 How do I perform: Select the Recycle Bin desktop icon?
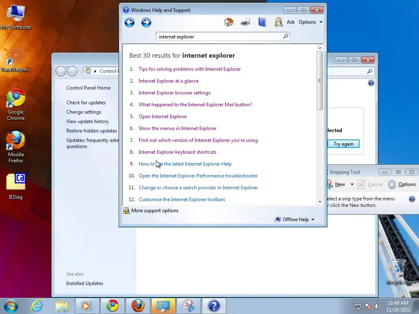399,271
